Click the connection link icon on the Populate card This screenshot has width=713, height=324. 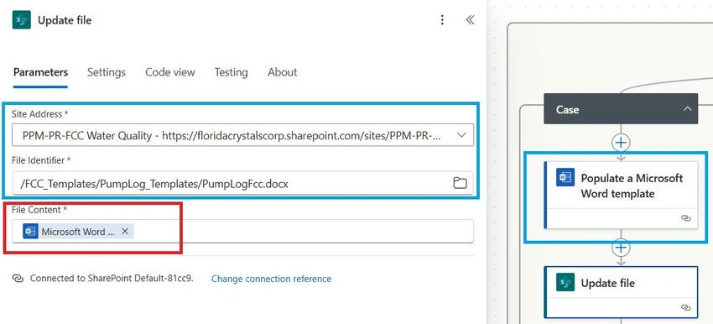[685, 218]
